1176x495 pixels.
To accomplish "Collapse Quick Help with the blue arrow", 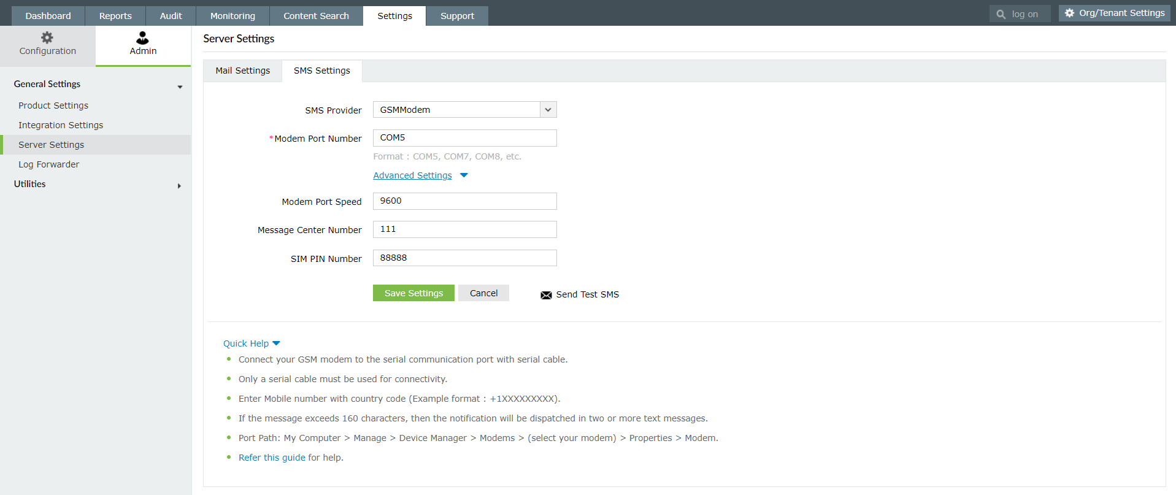I will pos(276,343).
